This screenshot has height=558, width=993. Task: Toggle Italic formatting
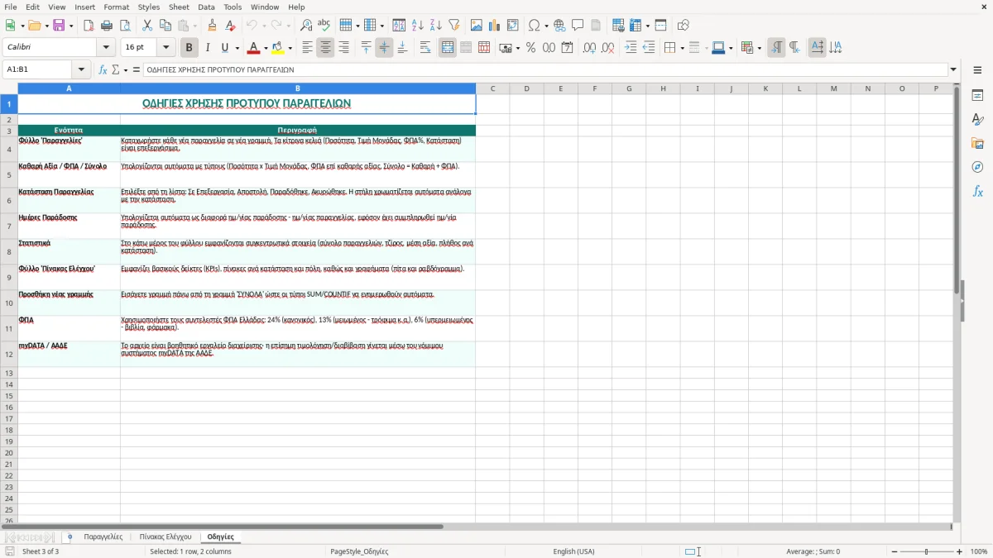pos(207,48)
